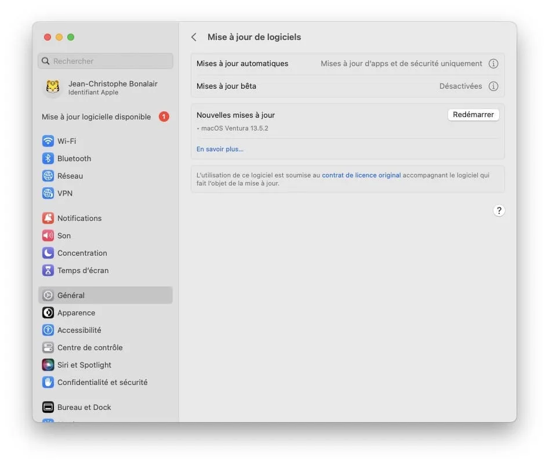Open Siri et Spotlight icon
This screenshot has width=549, height=465.
(48, 365)
